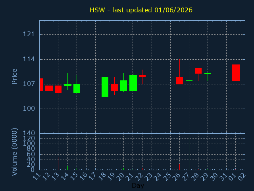The image size is (254, 191).
Task: Select the volume axis label 120
Action: point(29,138)
